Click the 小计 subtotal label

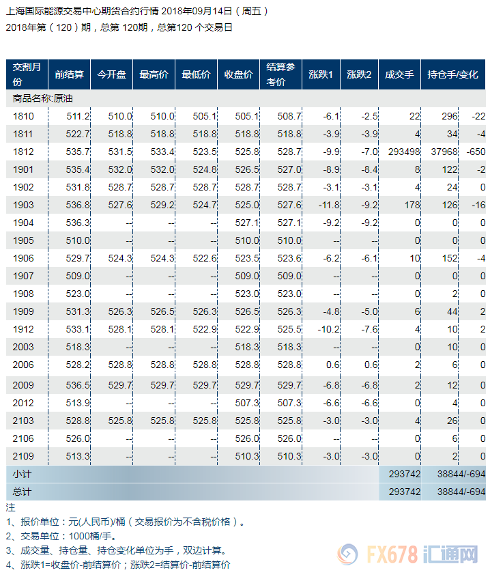22,474
